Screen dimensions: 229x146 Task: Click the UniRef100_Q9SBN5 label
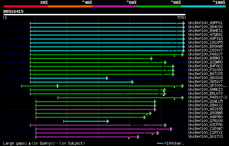[205, 113]
